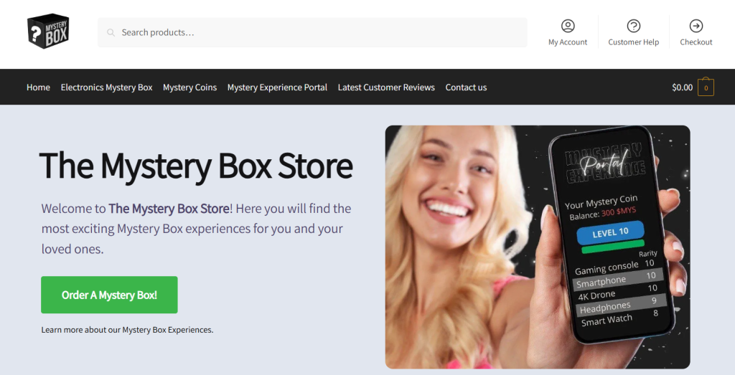This screenshot has width=735, height=375.
Task: Open Mystery Experience Portal menu
Action: (x=277, y=87)
